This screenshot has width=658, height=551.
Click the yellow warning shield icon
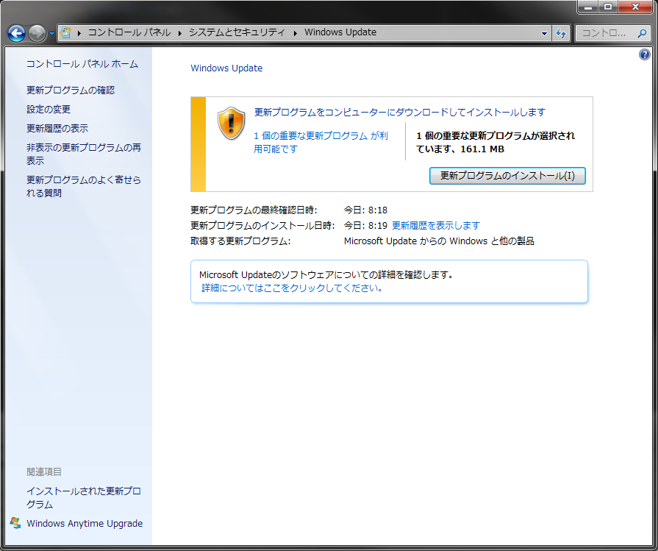[232, 123]
